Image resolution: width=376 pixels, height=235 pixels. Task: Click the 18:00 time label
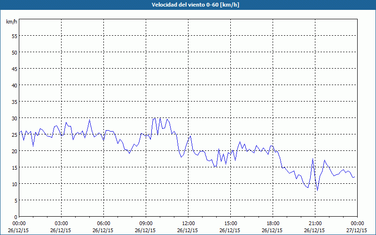click(x=273, y=224)
